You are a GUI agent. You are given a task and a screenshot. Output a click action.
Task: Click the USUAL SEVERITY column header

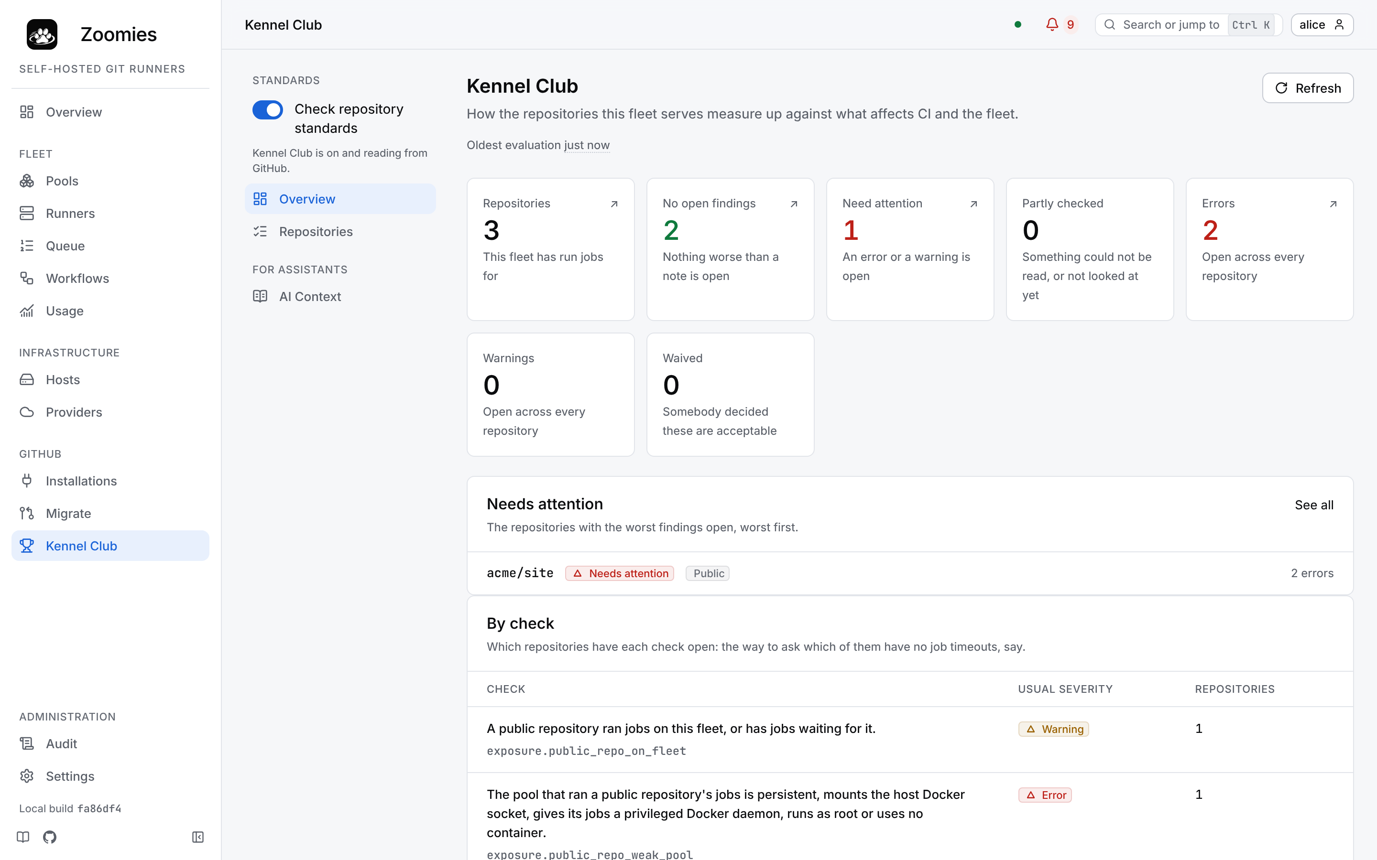pos(1065,689)
